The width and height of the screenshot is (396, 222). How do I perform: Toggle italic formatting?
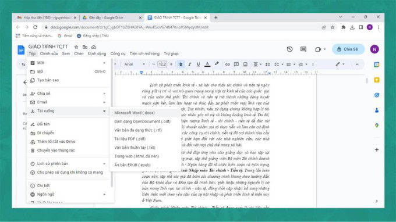[x=189, y=65]
